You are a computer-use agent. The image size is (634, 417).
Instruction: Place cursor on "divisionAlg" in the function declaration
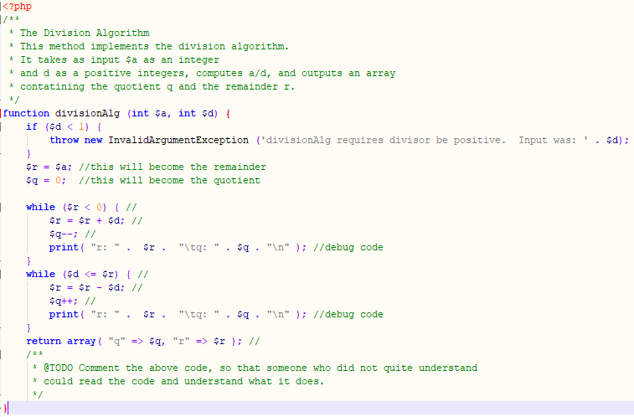click(87, 113)
